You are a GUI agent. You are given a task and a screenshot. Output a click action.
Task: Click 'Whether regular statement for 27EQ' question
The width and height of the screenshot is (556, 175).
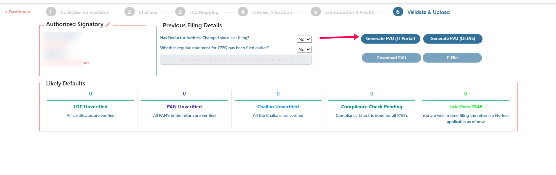click(x=215, y=48)
